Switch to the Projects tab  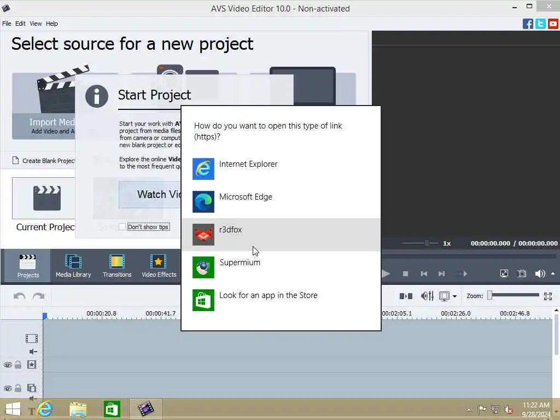point(28,266)
